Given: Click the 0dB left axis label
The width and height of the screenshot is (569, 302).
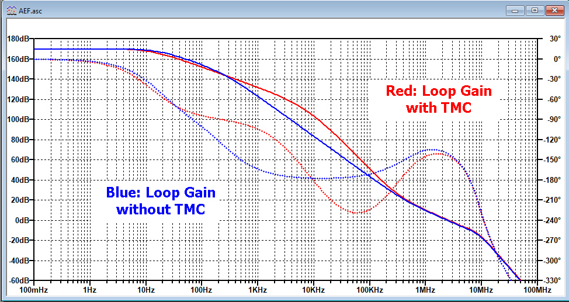Looking at the screenshot, I should pyautogui.click(x=21, y=220).
